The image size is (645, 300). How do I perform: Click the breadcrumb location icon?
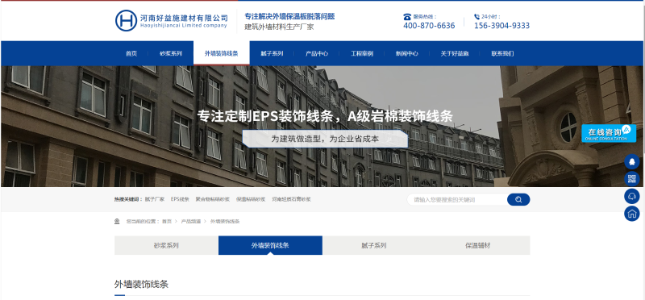coord(117,222)
